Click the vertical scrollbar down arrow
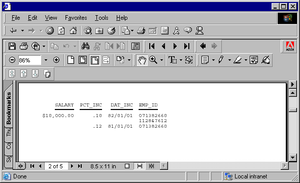The image size is (300, 183). (x=293, y=158)
